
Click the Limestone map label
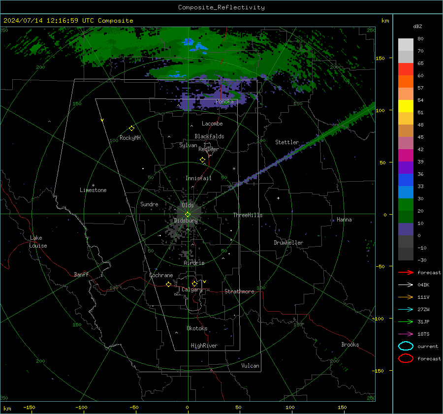(x=93, y=190)
